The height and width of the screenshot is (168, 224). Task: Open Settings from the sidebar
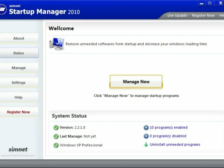click(x=19, y=82)
